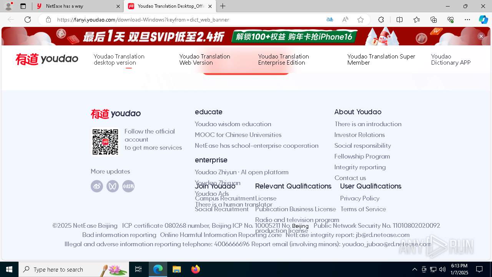
Task: Click the middle social media icon under More updates
Action: tap(113, 186)
